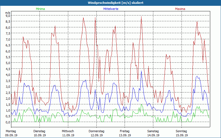
Task: Click the '0,0' y-axis value
Action: [x=8, y=122]
